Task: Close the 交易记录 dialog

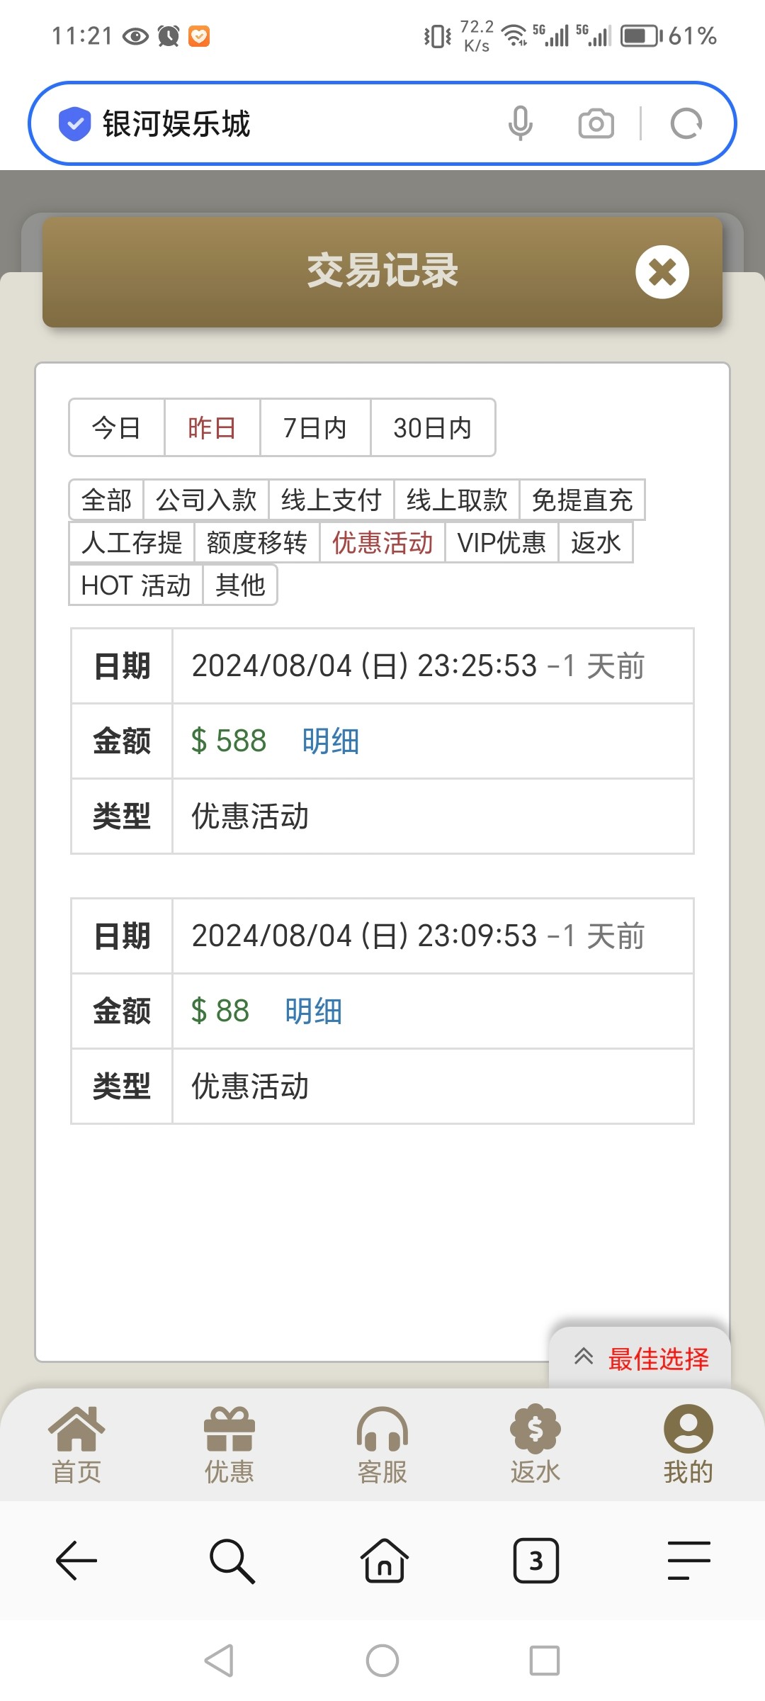Action: (x=662, y=272)
